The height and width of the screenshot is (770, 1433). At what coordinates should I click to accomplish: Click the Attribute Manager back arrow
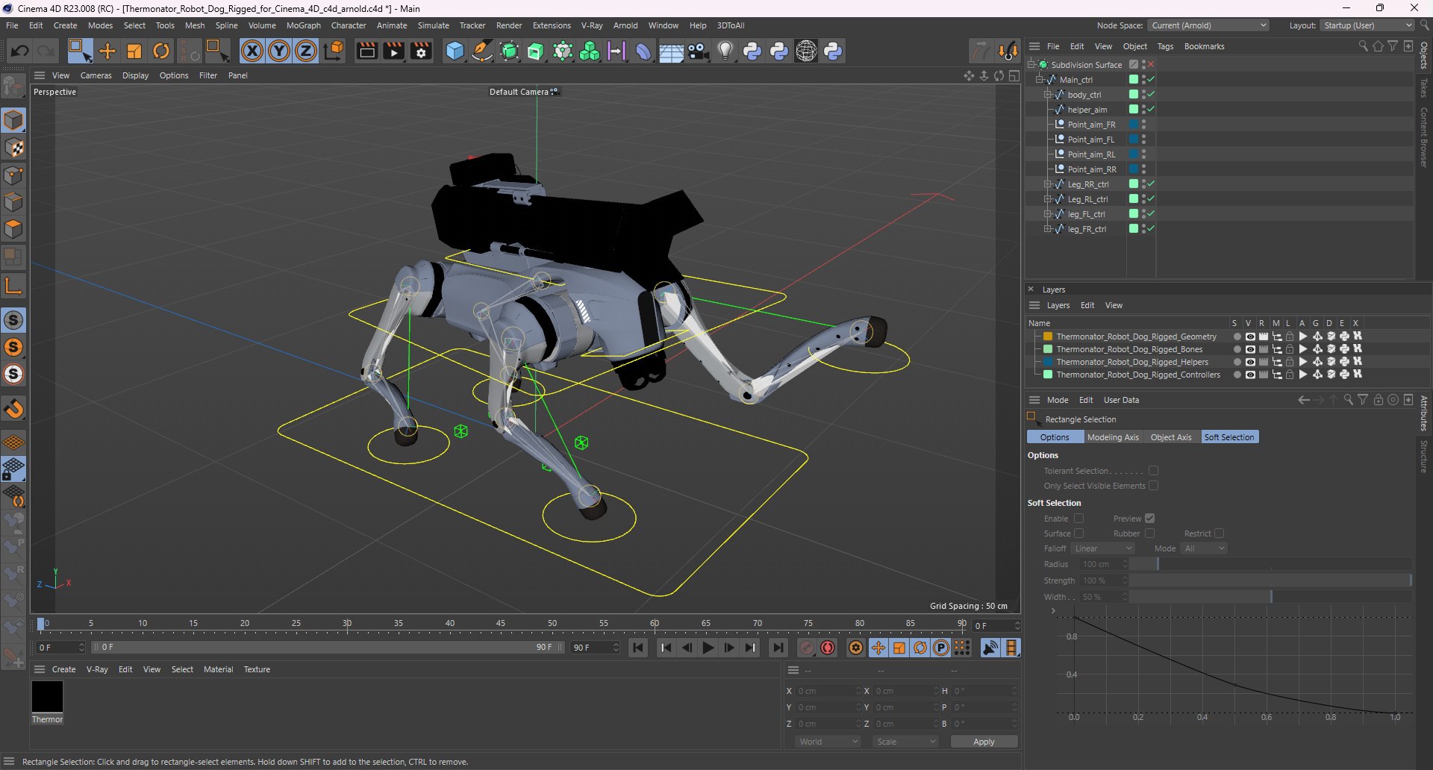[x=1303, y=400]
